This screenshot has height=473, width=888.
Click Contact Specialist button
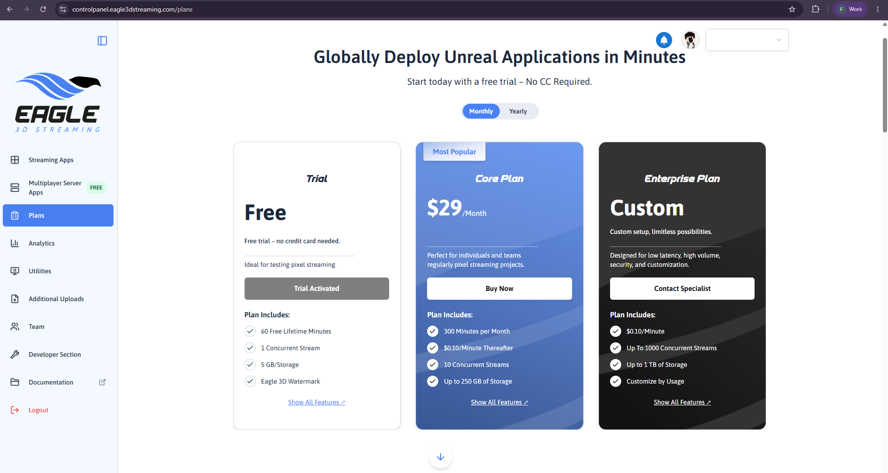(682, 289)
